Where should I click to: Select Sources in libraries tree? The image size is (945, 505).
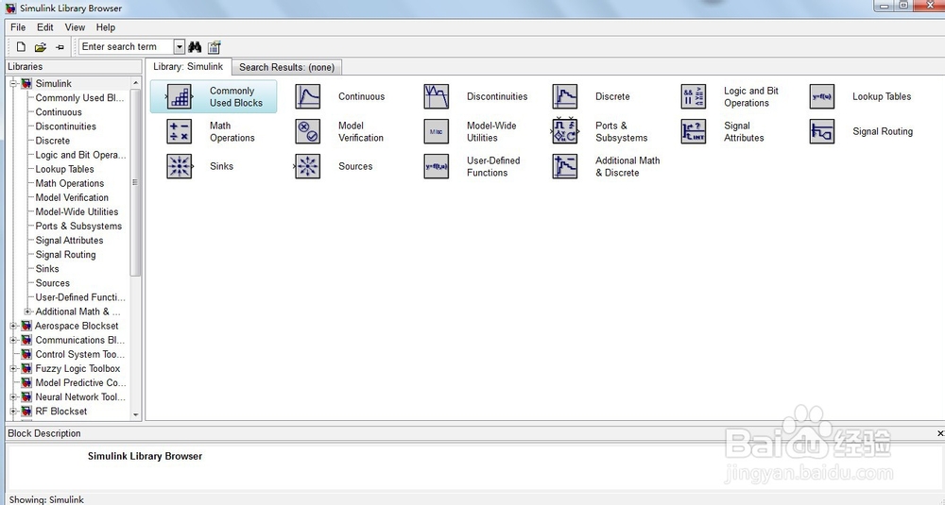52,283
